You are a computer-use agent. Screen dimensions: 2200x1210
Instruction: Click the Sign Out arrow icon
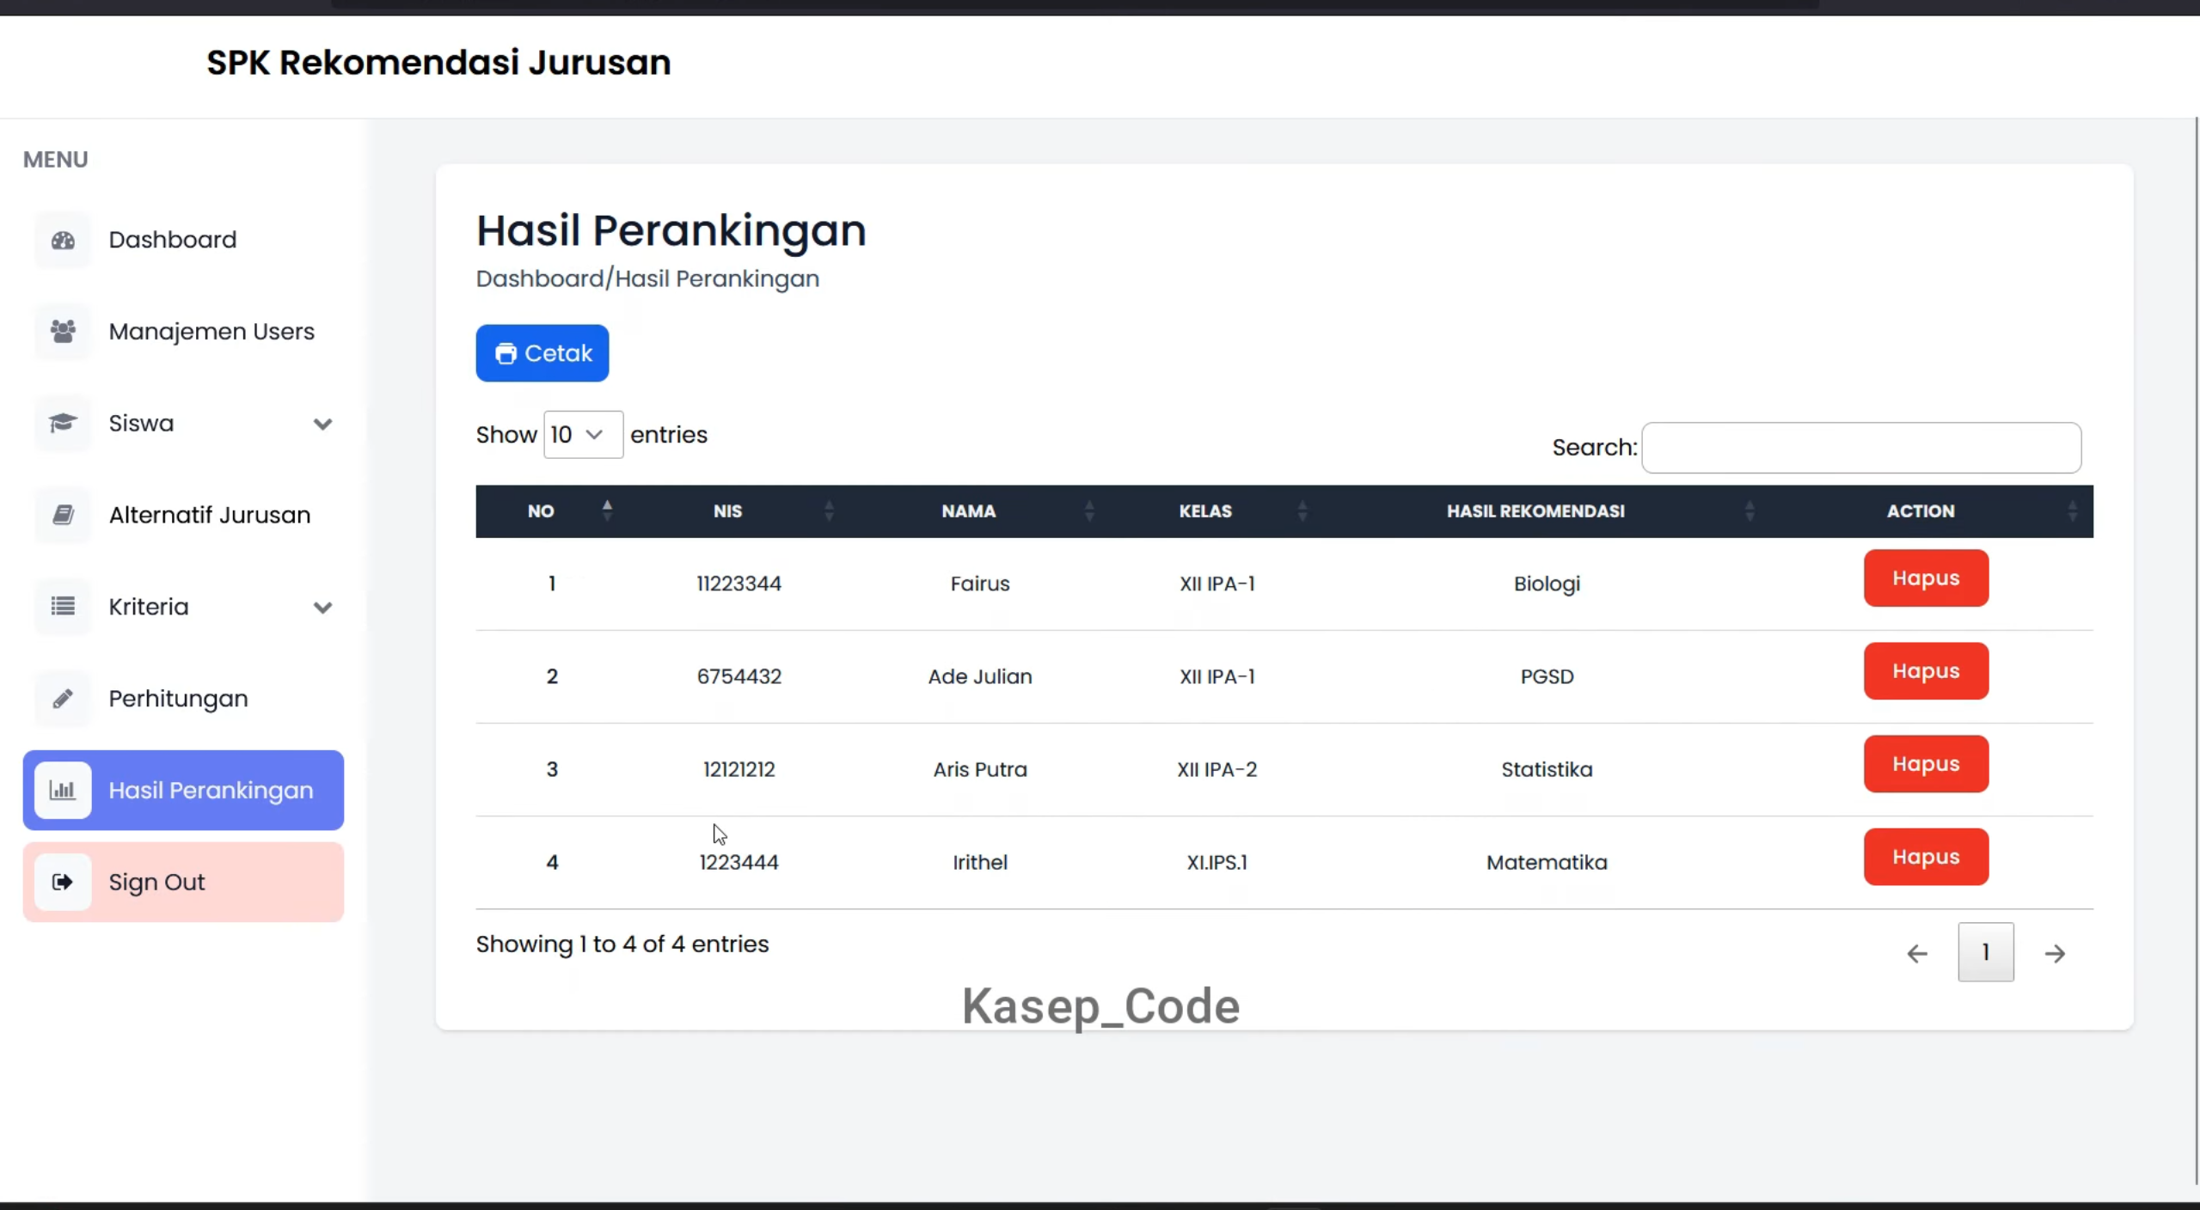tap(63, 882)
